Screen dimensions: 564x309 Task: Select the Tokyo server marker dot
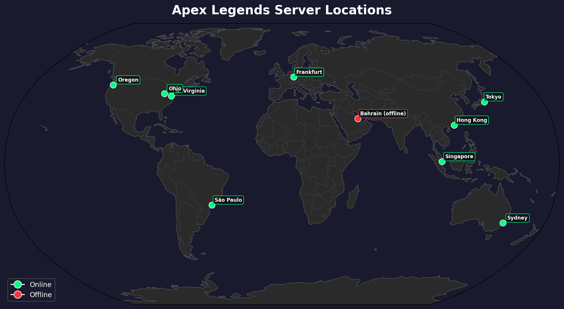pyautogui.click(x=484, y=102)
